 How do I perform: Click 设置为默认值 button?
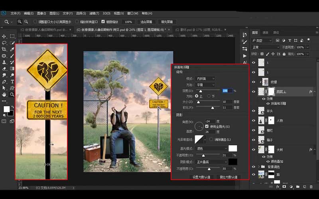tap(201, 177)
